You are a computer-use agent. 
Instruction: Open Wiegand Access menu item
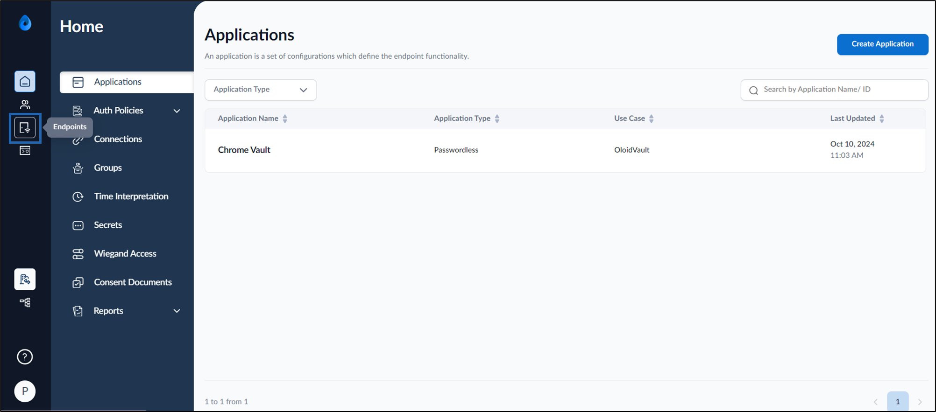[x=125, y=253]
